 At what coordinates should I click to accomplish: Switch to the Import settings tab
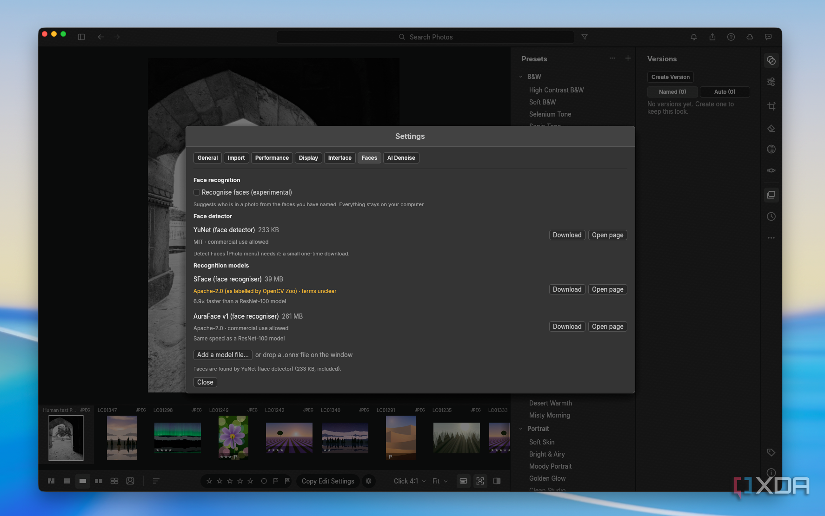(236, 158)
